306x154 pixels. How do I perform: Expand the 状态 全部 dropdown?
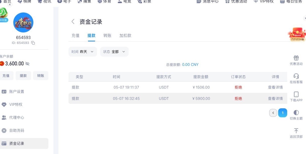click(x=114, y=52)
